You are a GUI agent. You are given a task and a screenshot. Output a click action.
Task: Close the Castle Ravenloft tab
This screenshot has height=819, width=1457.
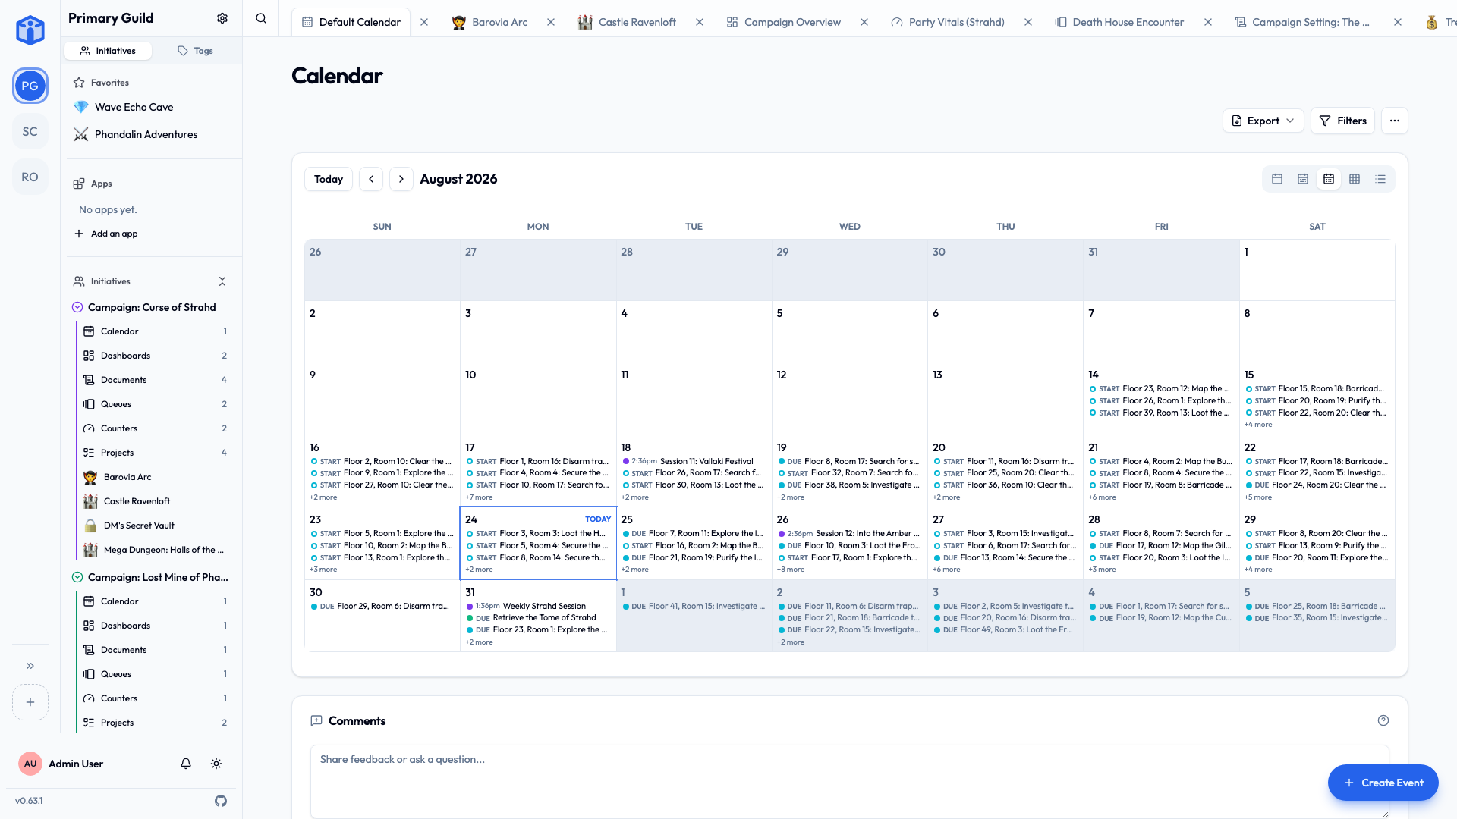pos(700,22)
